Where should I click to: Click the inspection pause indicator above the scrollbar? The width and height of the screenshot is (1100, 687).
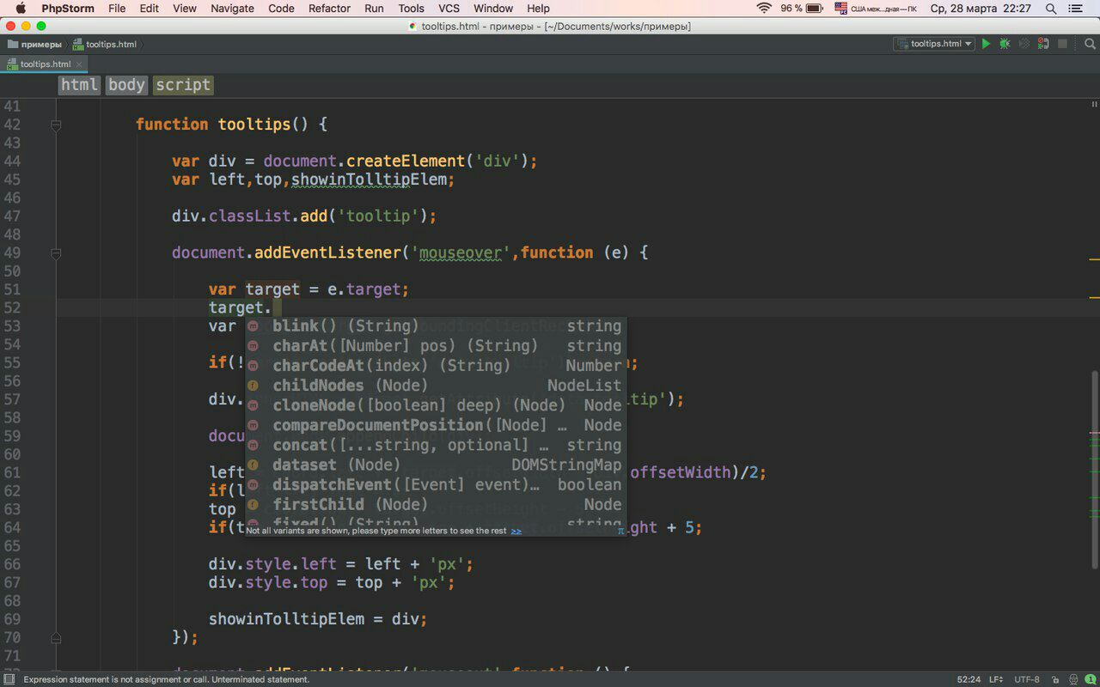(x=1094, y=105)
